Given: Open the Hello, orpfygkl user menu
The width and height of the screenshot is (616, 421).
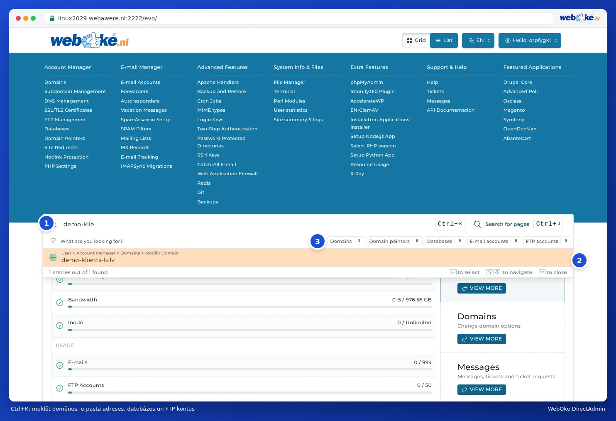Looking at the screenshot, I should tap(530, 40).
